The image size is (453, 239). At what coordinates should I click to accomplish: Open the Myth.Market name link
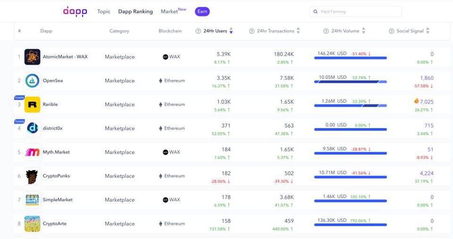(56, 152)
